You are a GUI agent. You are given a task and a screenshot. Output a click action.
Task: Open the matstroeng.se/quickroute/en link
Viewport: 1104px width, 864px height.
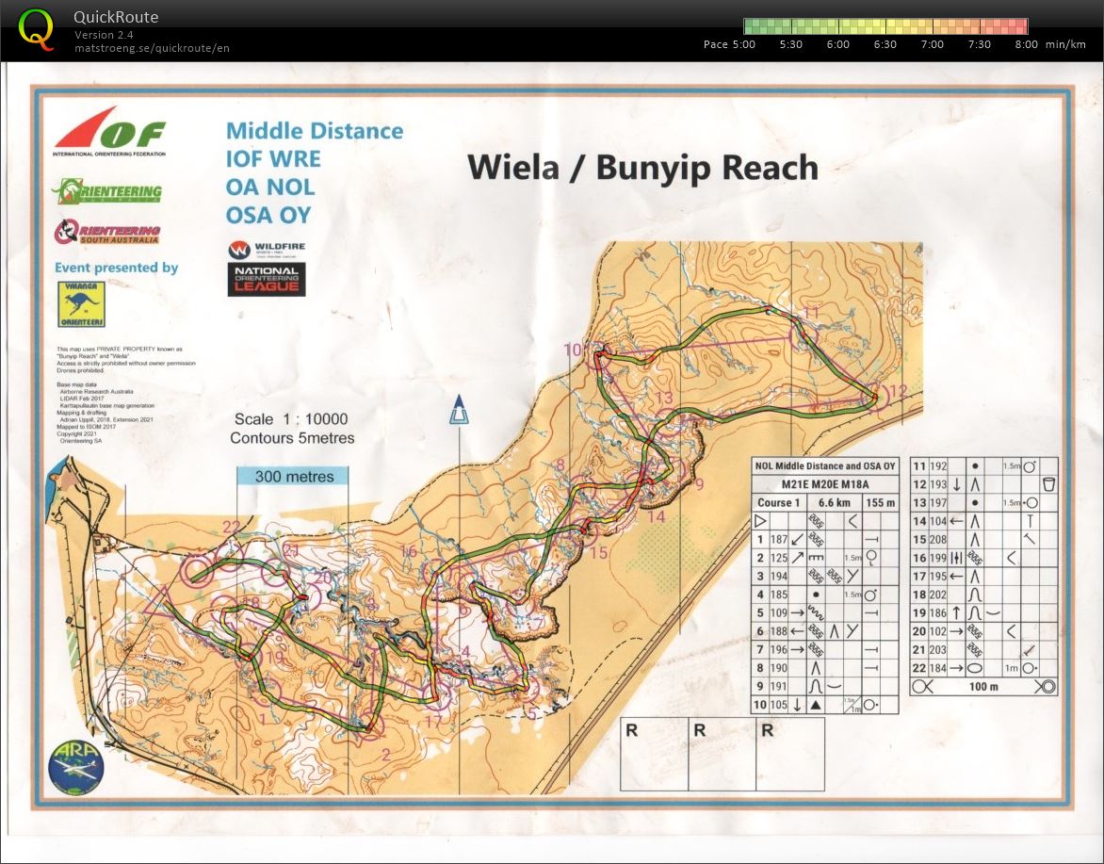coord(152,48)
